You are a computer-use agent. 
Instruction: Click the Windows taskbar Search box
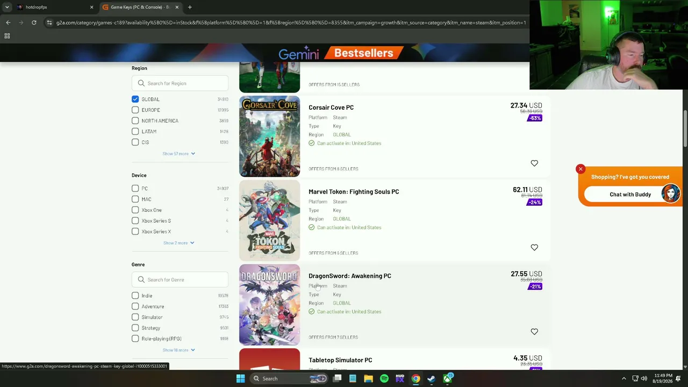pyautogui.click(x=290, y=378)
